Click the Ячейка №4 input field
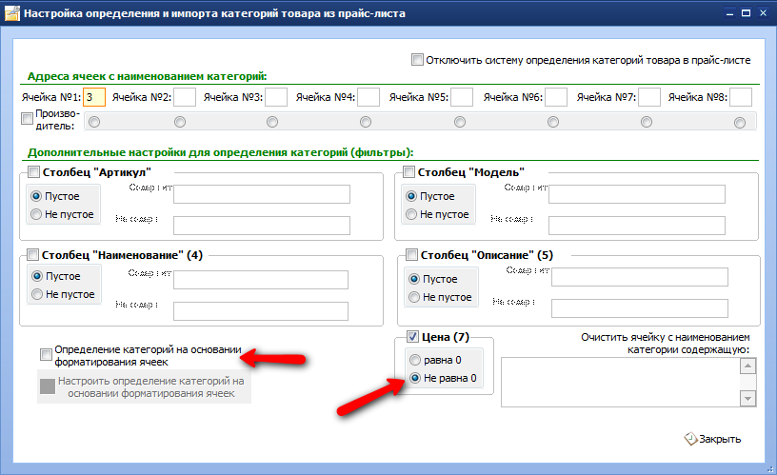This screenshot has height=475, width=777. [x=369, y=97]
